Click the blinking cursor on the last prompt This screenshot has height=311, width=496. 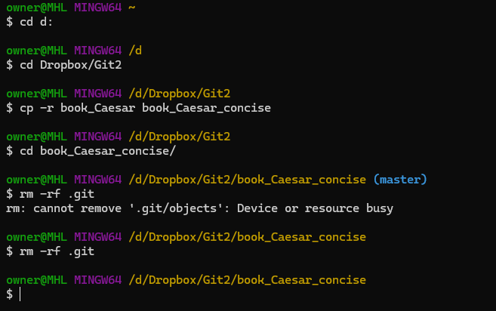[x=20, y=294]
